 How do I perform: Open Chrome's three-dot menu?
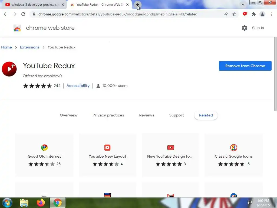pos(271,14)
